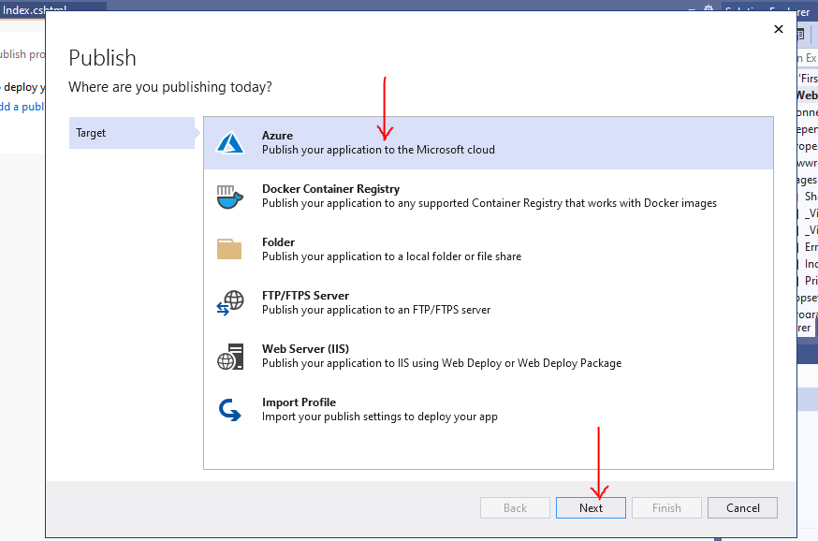Cancel the Publish wizard

point(742,507)
